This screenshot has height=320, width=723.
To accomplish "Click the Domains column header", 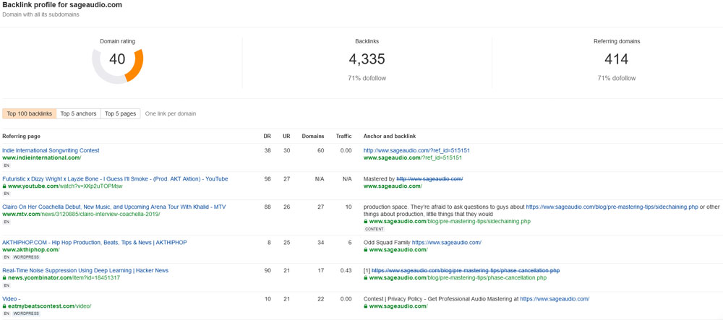I will click(x=313, y=137).
